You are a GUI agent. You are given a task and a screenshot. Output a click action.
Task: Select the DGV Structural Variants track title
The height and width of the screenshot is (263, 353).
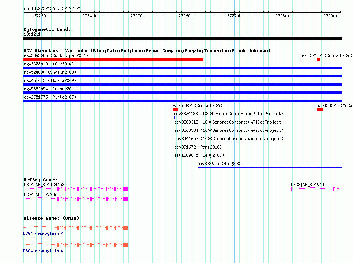pyautogui.click(x=147, y=51)
